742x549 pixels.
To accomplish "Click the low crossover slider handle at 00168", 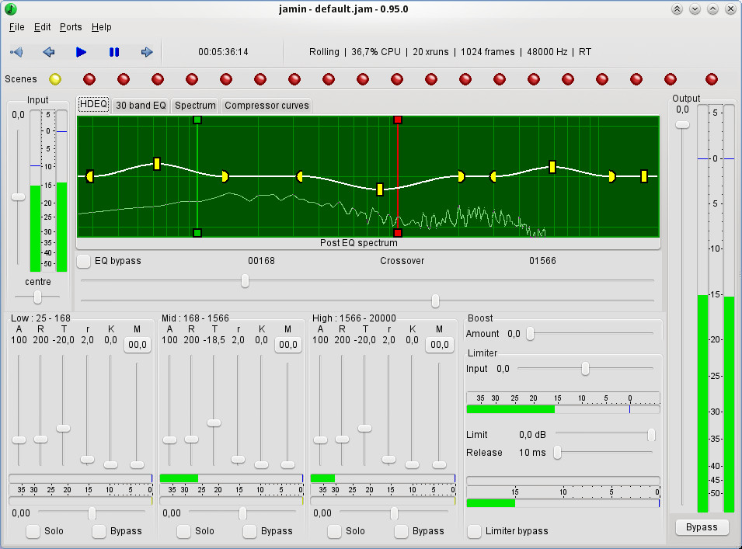I will click(x=245, y=280).
